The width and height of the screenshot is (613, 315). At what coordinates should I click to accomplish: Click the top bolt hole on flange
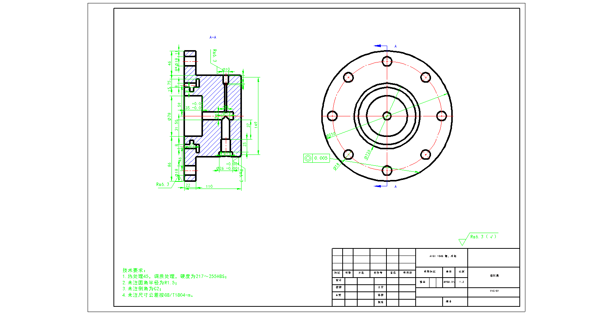point(387,61)
